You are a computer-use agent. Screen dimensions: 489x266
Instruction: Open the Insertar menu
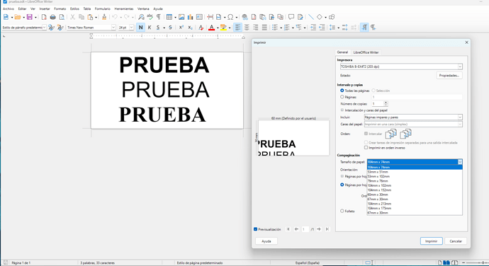coord(45,8)
